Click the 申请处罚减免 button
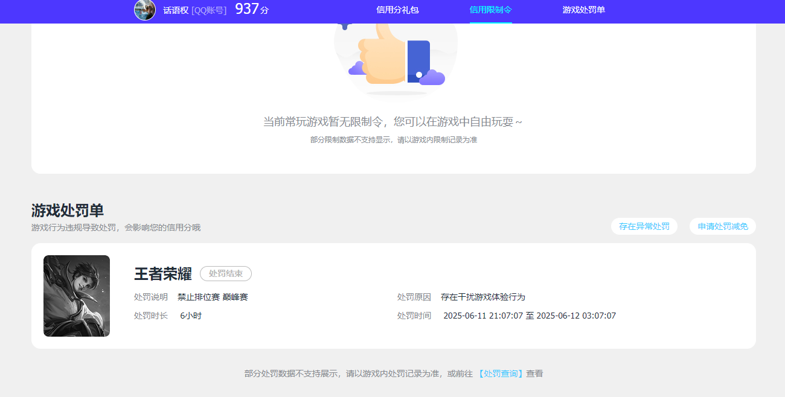785x397 pixels. (x=722, y=226)
